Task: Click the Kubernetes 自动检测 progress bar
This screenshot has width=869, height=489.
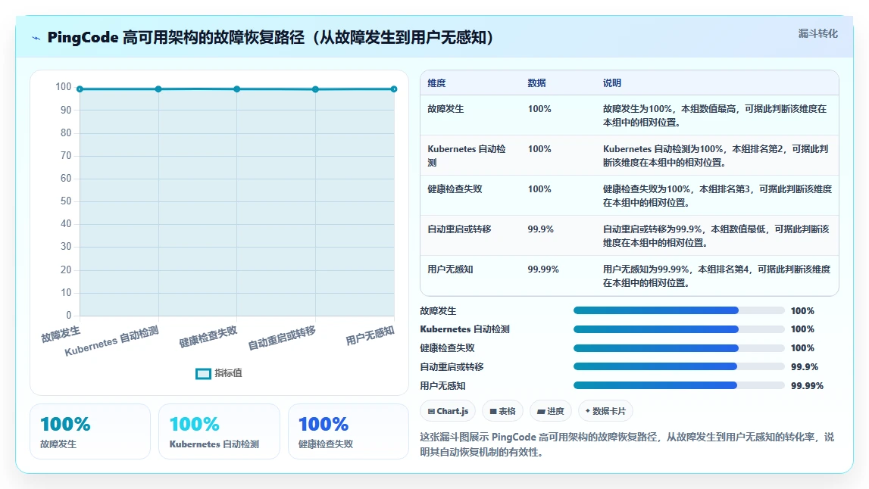Action: (679, 329)
